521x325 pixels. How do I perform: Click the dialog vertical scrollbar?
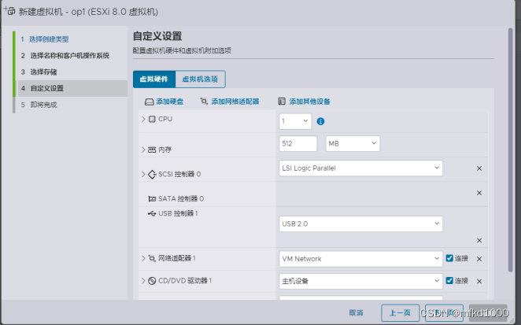tap(511, 150)
